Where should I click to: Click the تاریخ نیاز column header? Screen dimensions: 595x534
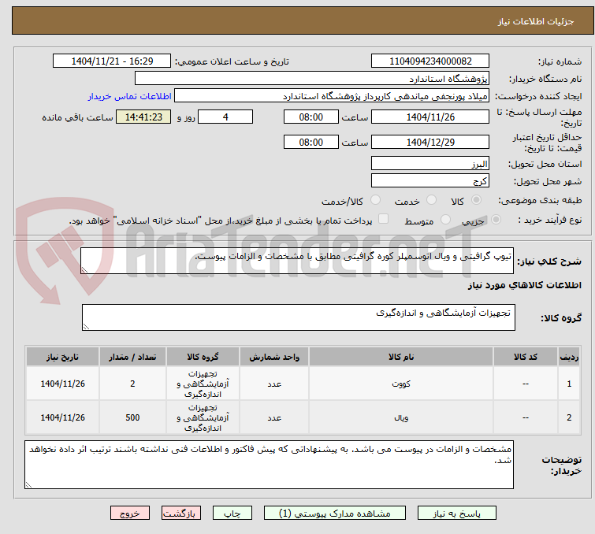click(x=62, y=357)
